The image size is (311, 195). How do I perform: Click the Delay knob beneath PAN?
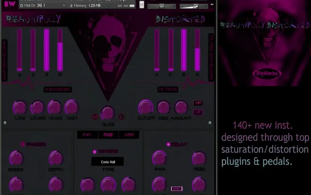[159, 184]
